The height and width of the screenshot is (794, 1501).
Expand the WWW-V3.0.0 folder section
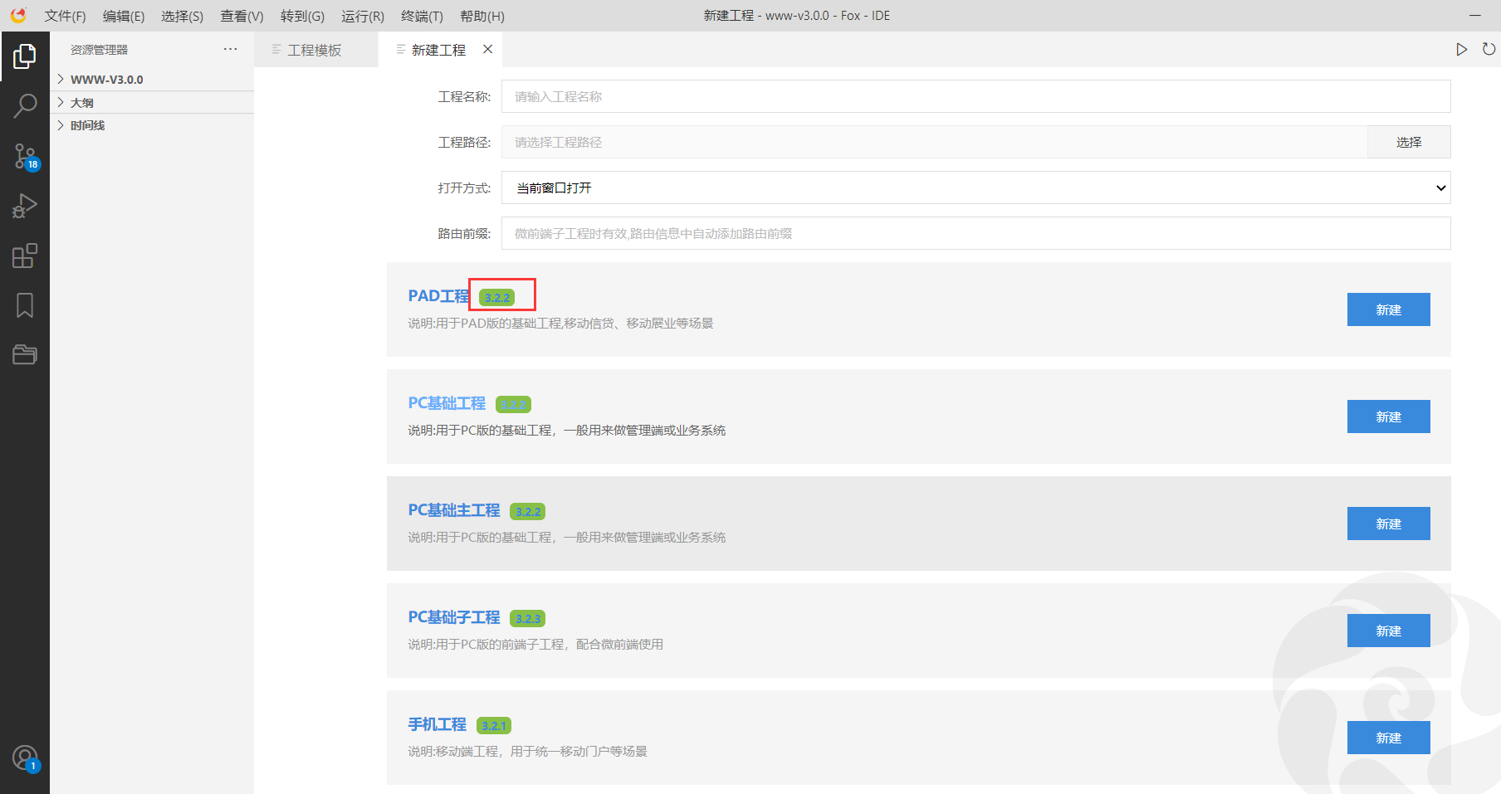coord(106,80)
